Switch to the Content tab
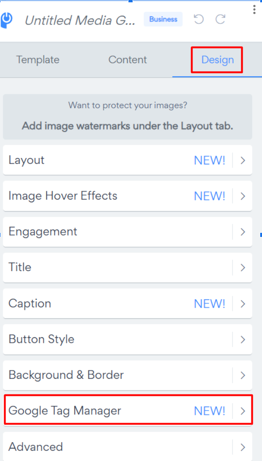 click(x=128, y=60)
